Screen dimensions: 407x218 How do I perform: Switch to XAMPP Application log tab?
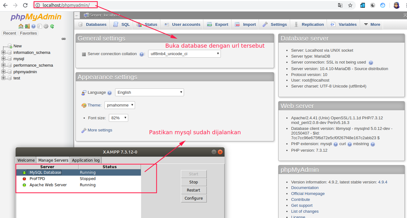click(86, 160)
